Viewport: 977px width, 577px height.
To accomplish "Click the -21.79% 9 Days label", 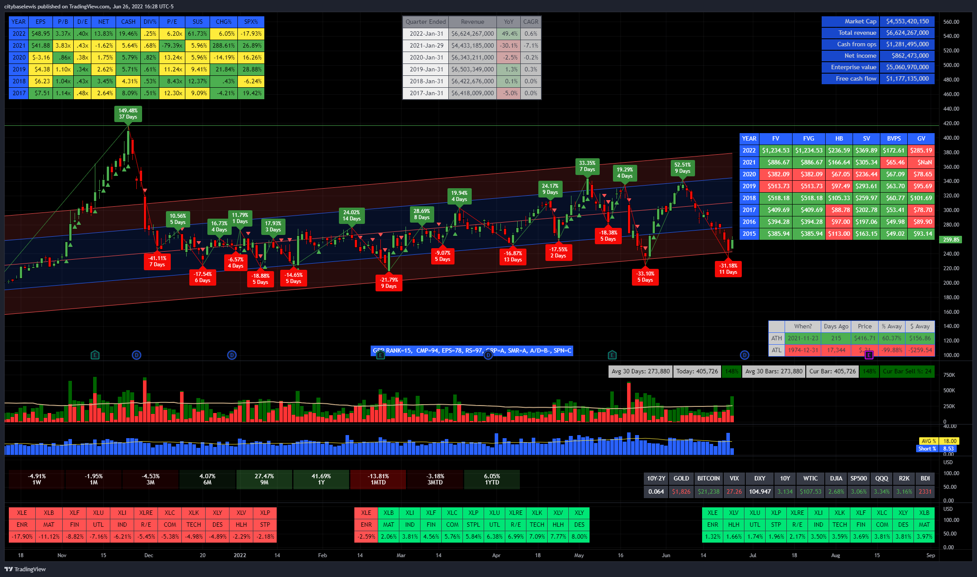I will point(389,283).
